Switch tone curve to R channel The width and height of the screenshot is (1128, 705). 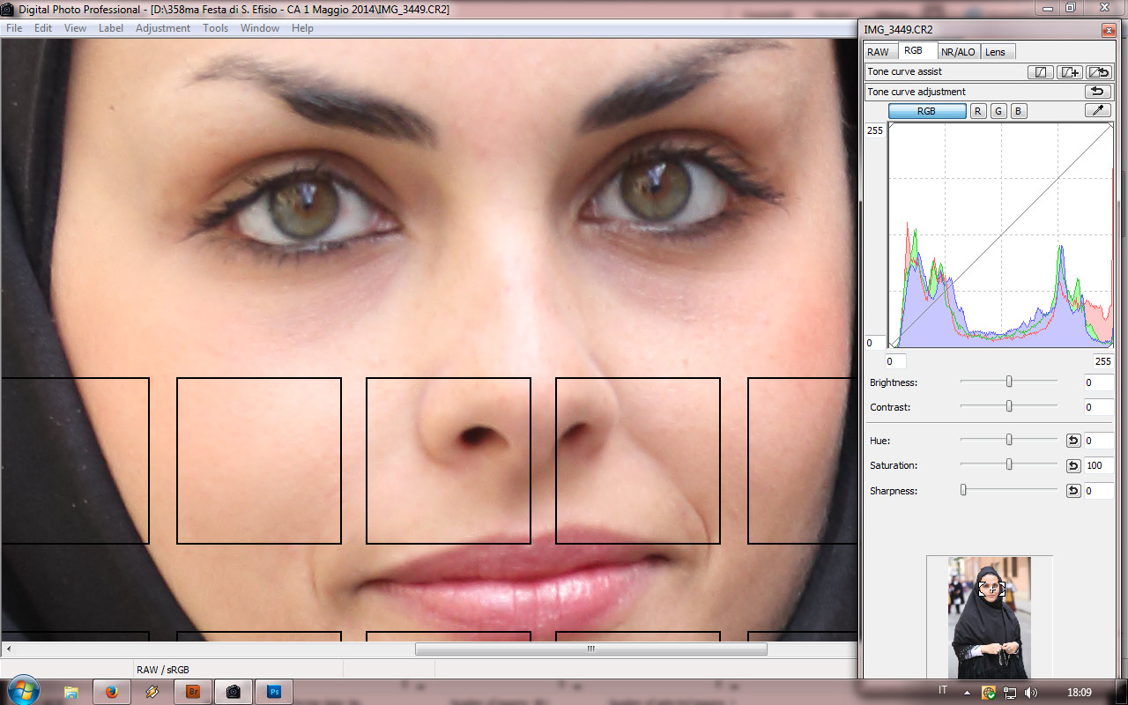click(x=978, y=111)
